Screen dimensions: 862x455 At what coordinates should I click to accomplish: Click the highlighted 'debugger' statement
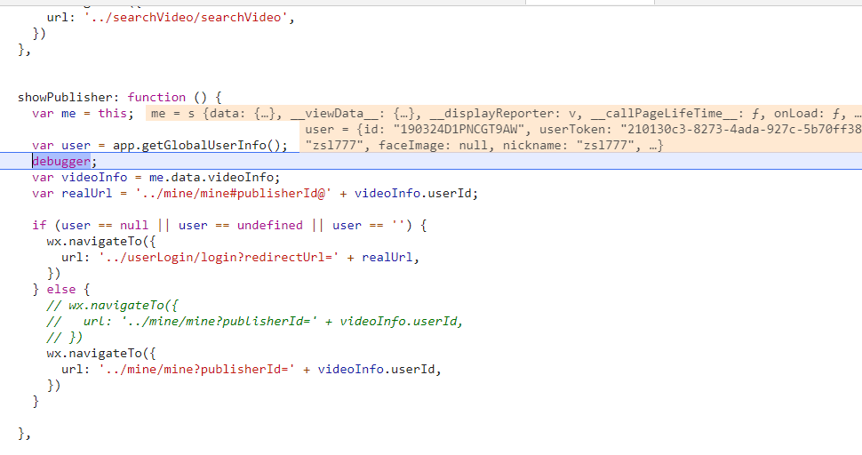tap(61, 161)
